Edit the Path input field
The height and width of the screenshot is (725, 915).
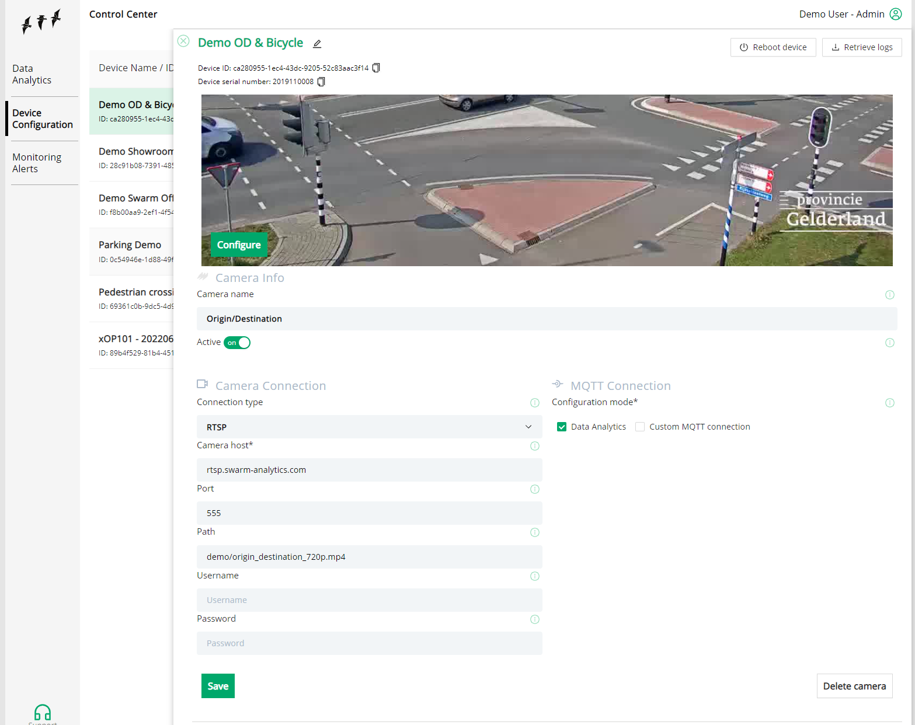point(370,557)
